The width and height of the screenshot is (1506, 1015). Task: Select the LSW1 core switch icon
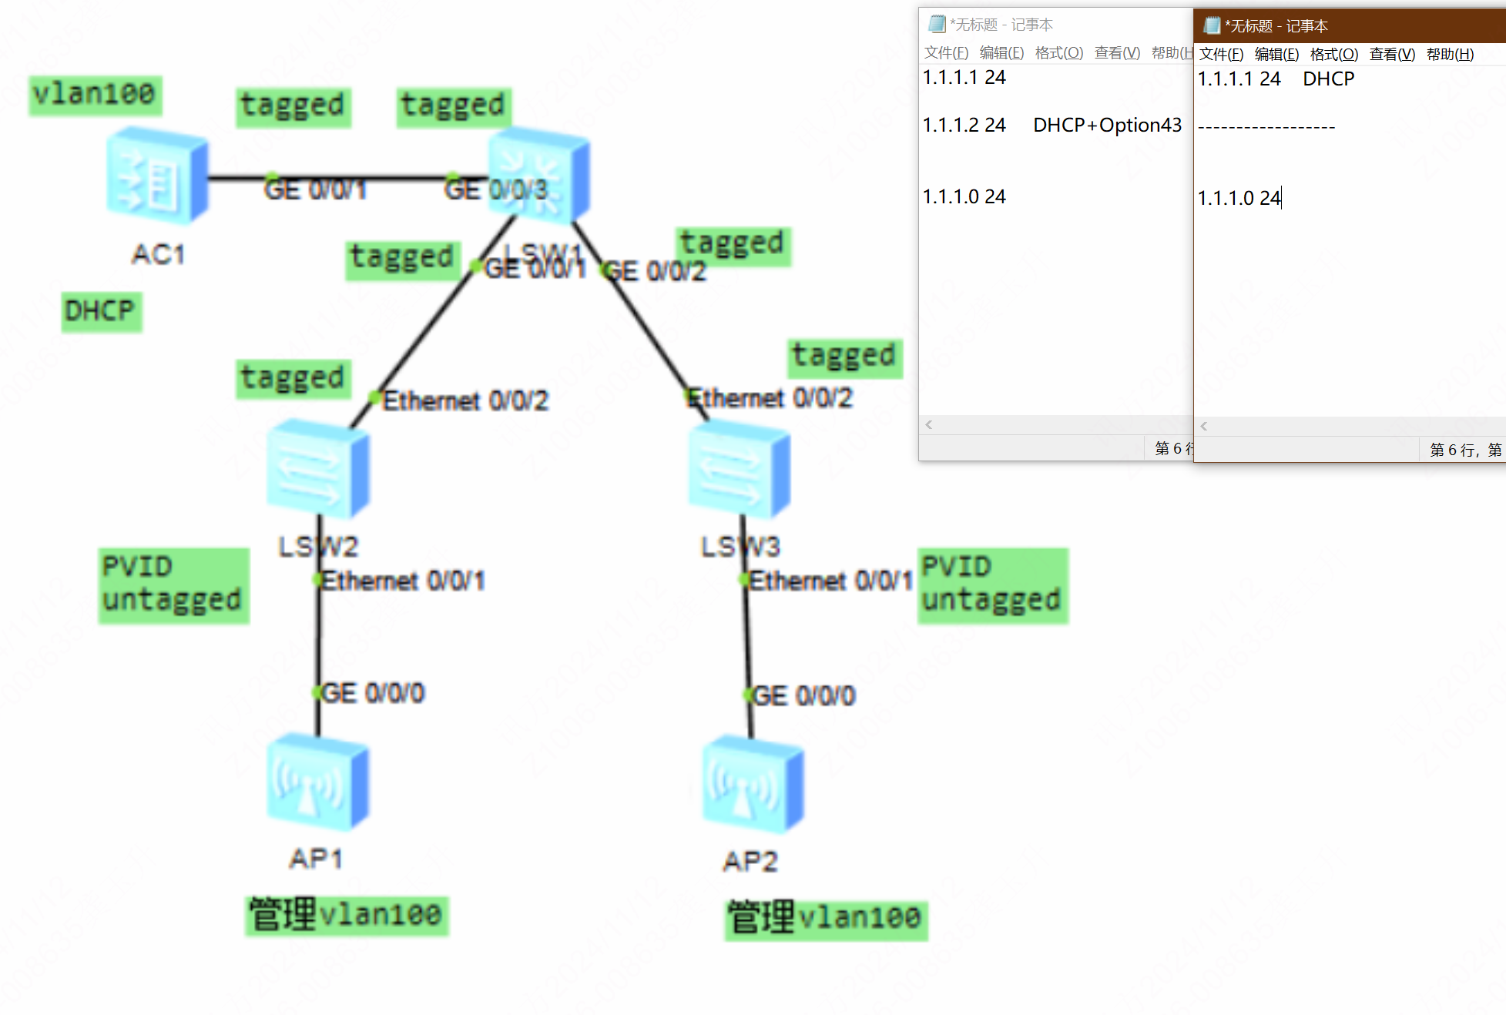coord(540,176)
